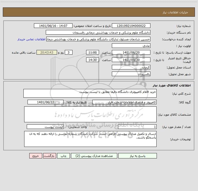This screenshot has height=191, width=198.
Task: Click the پاسخ به نیاز button
Action: 137,156
